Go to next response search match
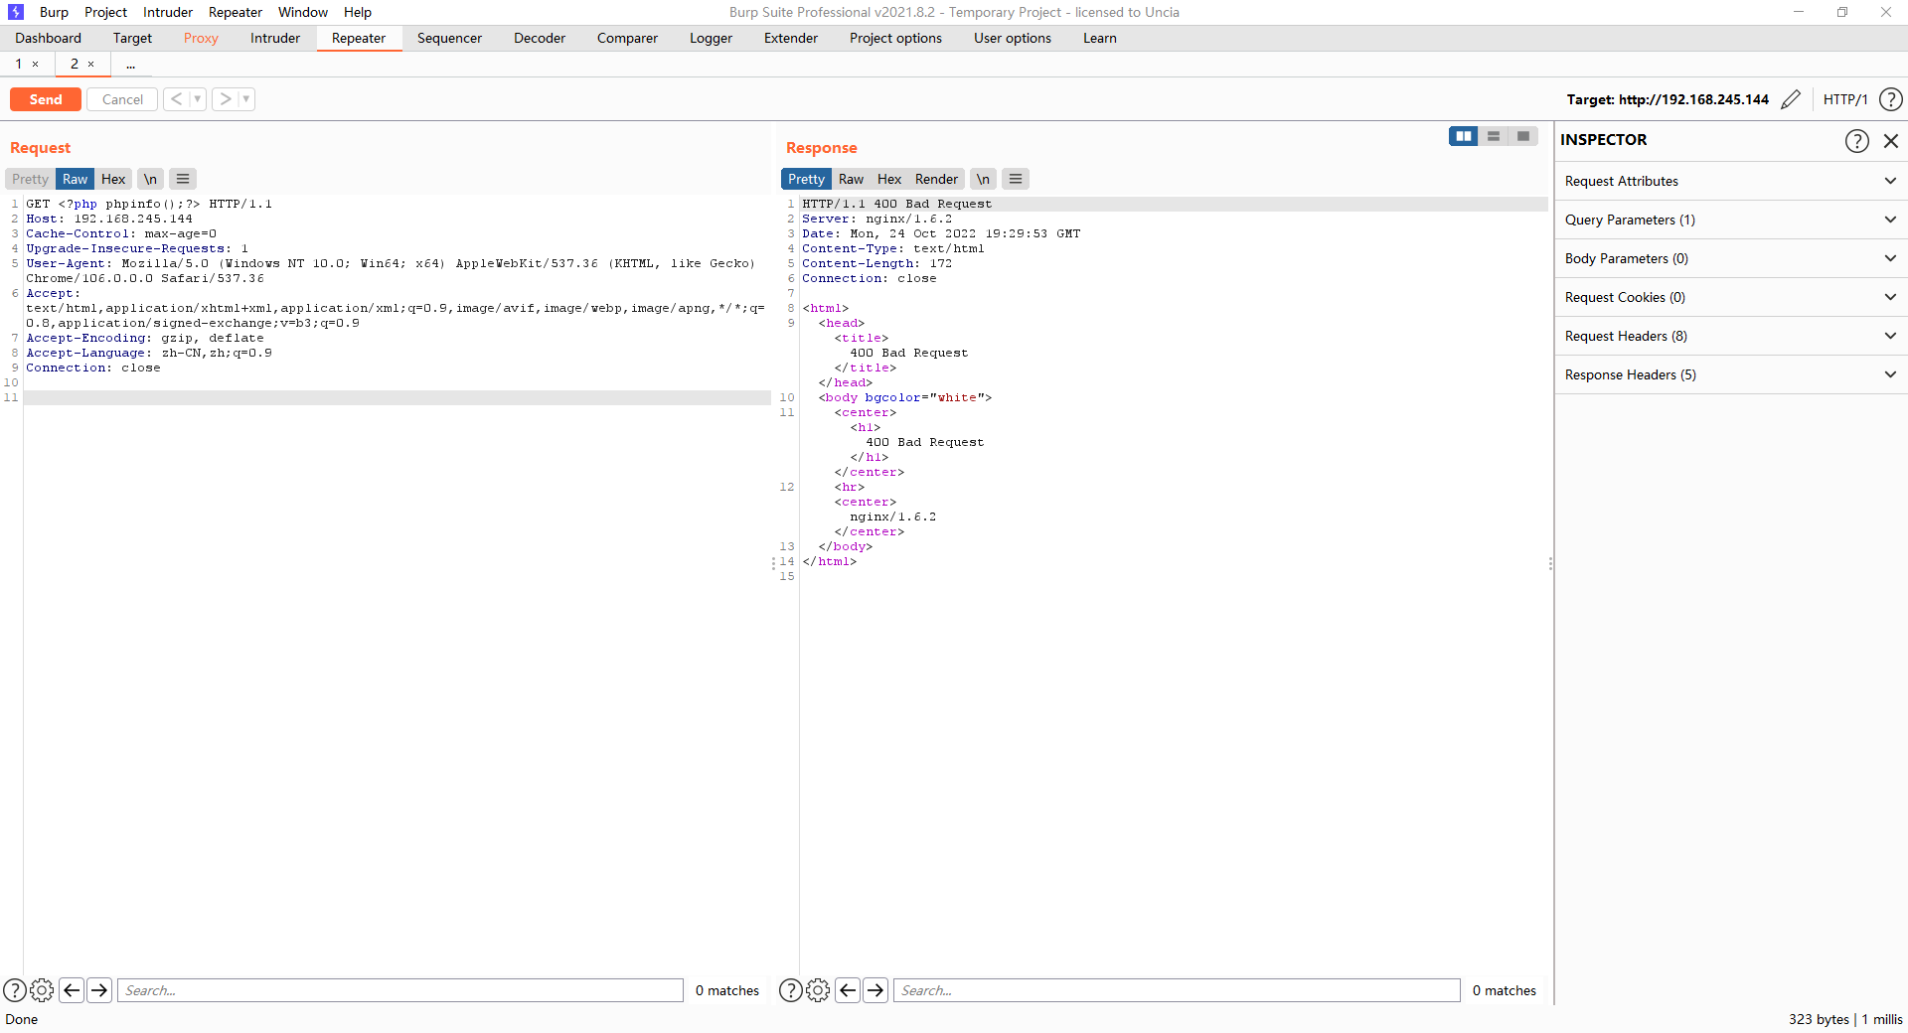The height and width of the screenshot is (1033, 1908). click(x=875, y=990)
